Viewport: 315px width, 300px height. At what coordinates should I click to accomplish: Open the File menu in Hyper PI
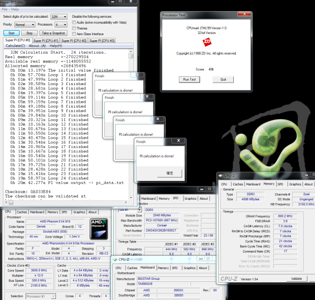click(x=4, y=9)
